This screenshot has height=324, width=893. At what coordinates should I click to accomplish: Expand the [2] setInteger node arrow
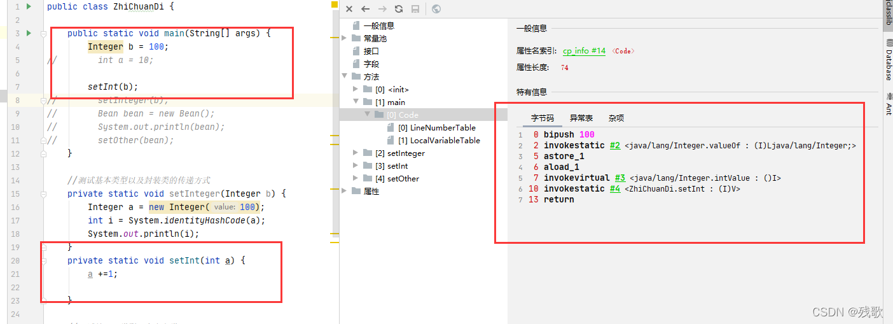point(356,153)
